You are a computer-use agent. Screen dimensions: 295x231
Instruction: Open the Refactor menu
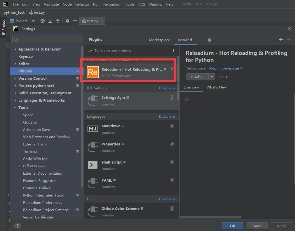82,4
